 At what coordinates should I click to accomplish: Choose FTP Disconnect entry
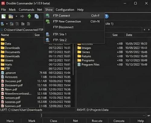coord(75,27)
